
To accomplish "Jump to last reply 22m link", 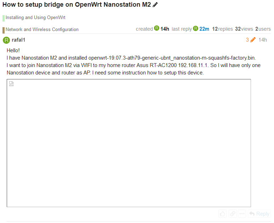I will pyautogui.click(x=204, y=29).
